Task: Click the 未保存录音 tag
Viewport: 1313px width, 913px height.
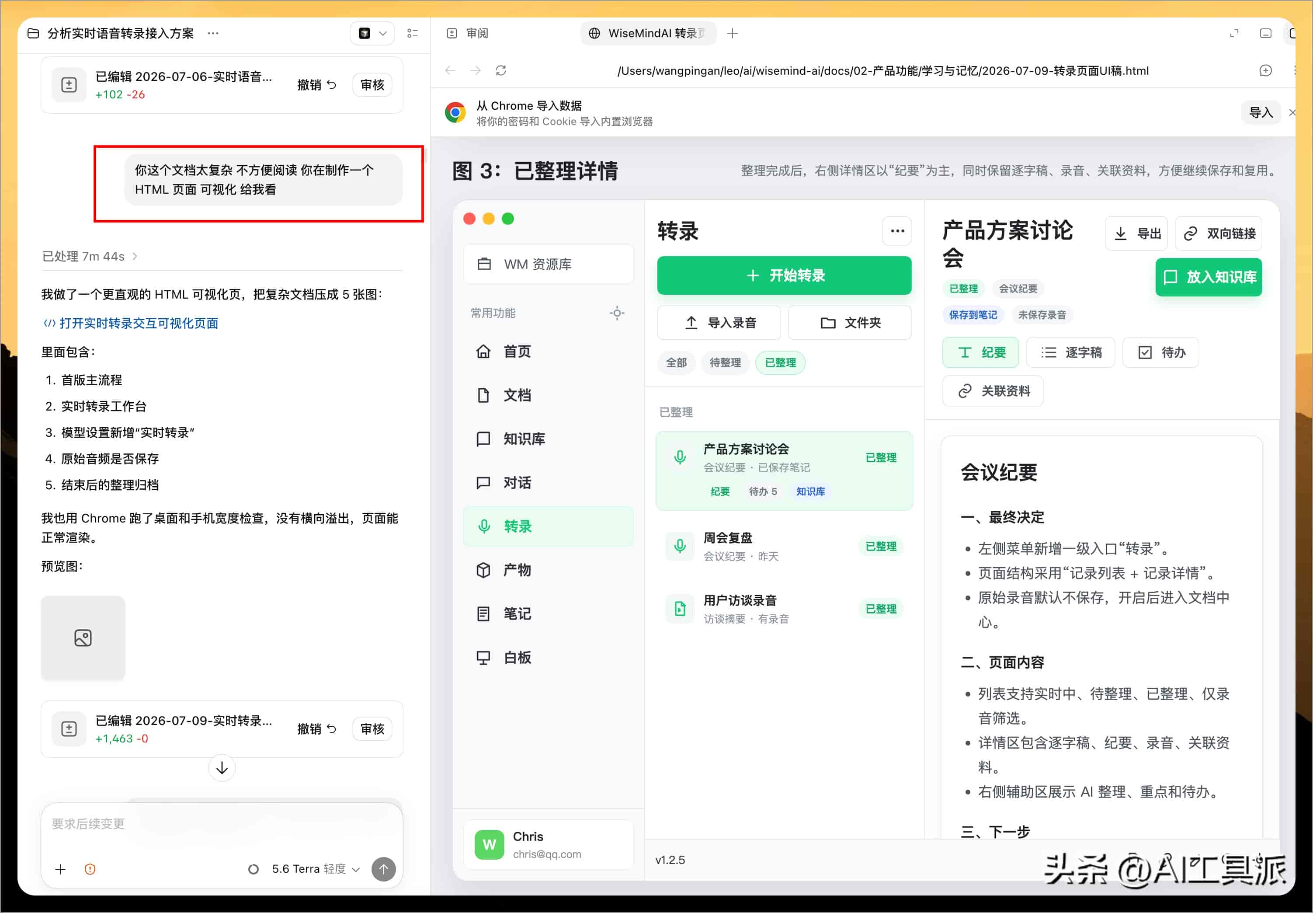Action: tap(1042, 315)
